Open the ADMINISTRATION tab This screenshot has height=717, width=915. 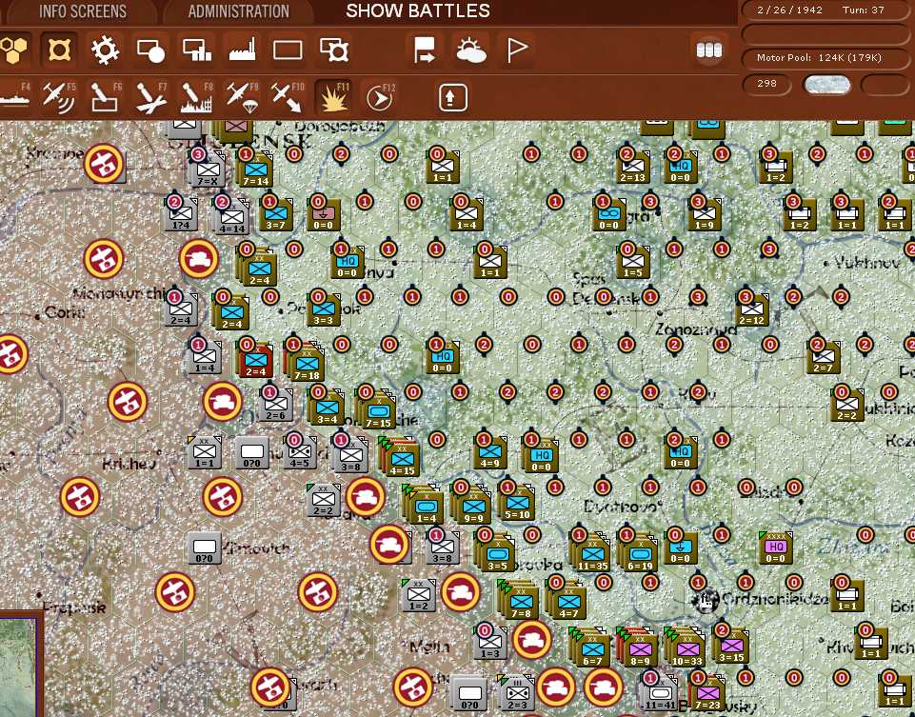pos(238,11)
